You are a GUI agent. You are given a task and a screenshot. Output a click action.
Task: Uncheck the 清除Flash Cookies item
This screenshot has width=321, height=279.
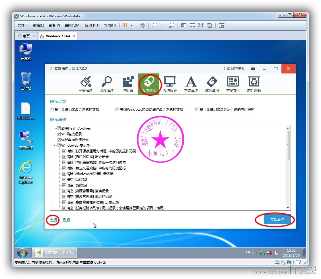click(x=59, y=128)
